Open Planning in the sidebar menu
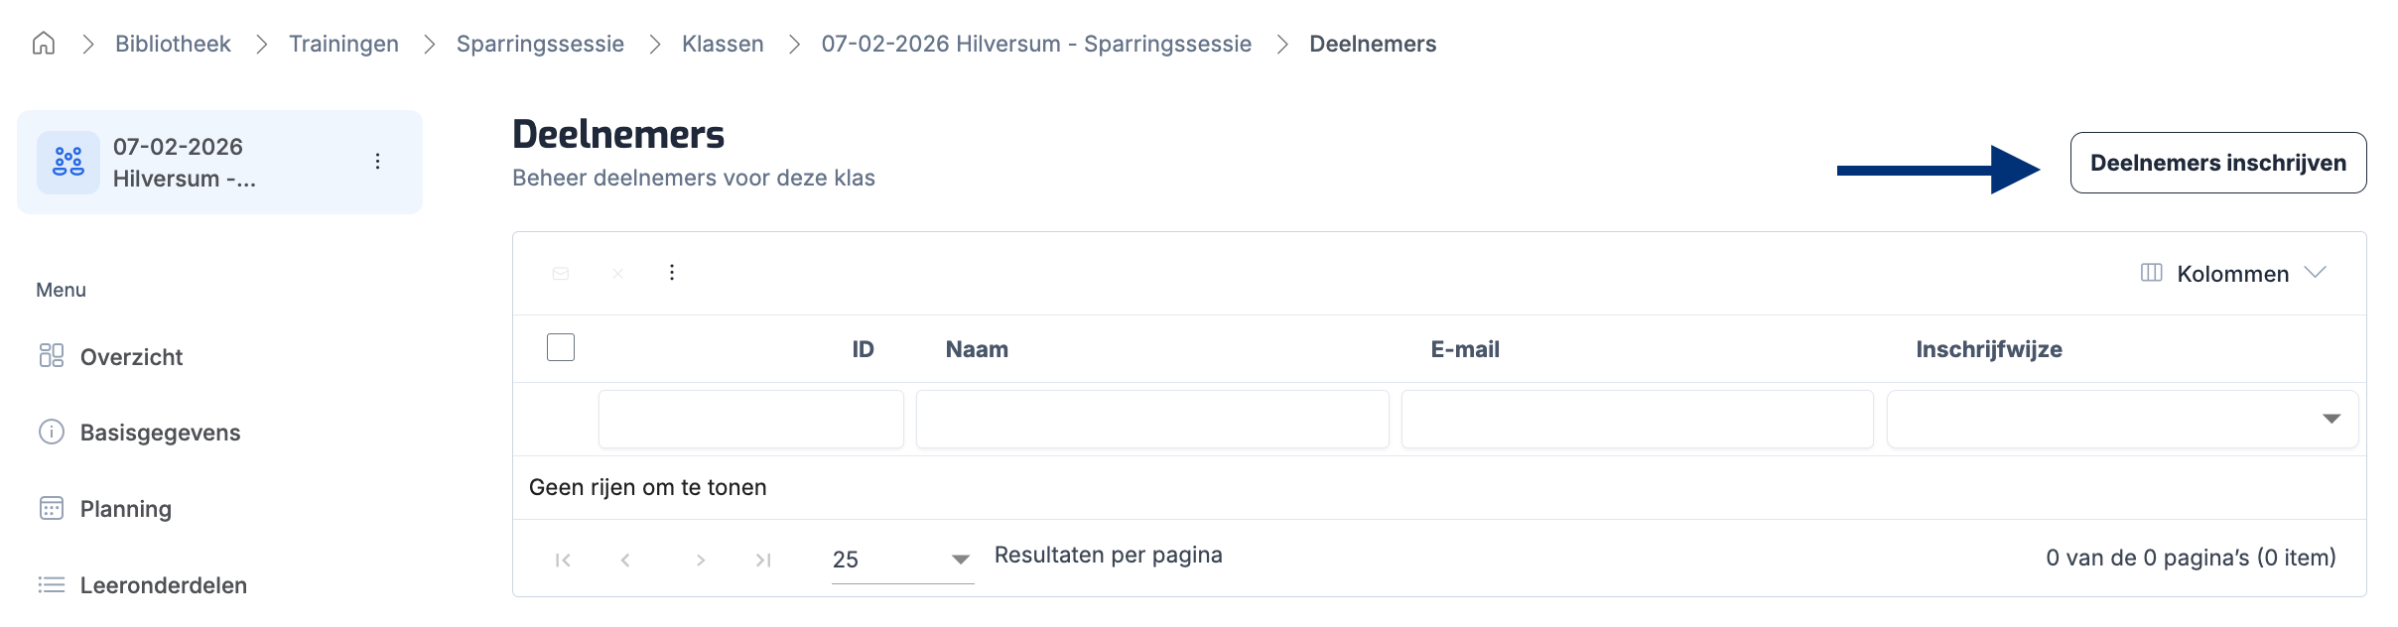This screenshot has width=2398, height=627. (125, 509)
